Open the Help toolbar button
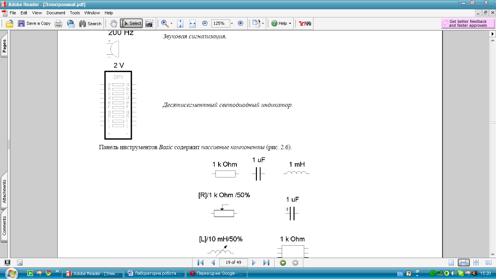 (x=279, y=23)
